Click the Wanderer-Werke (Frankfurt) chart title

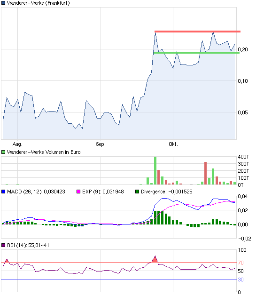tap(38, 3)
